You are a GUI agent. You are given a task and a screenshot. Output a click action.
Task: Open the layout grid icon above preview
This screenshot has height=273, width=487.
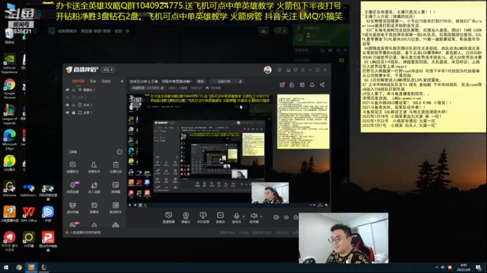[302, 84]
